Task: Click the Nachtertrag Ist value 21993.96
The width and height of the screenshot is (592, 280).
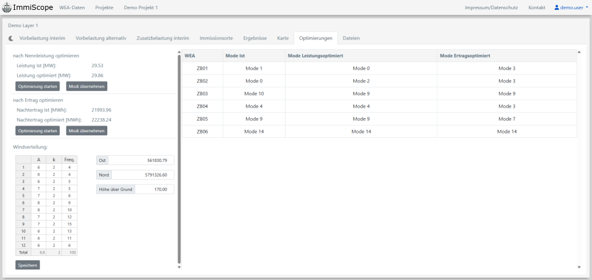Action: click(102, 110)
